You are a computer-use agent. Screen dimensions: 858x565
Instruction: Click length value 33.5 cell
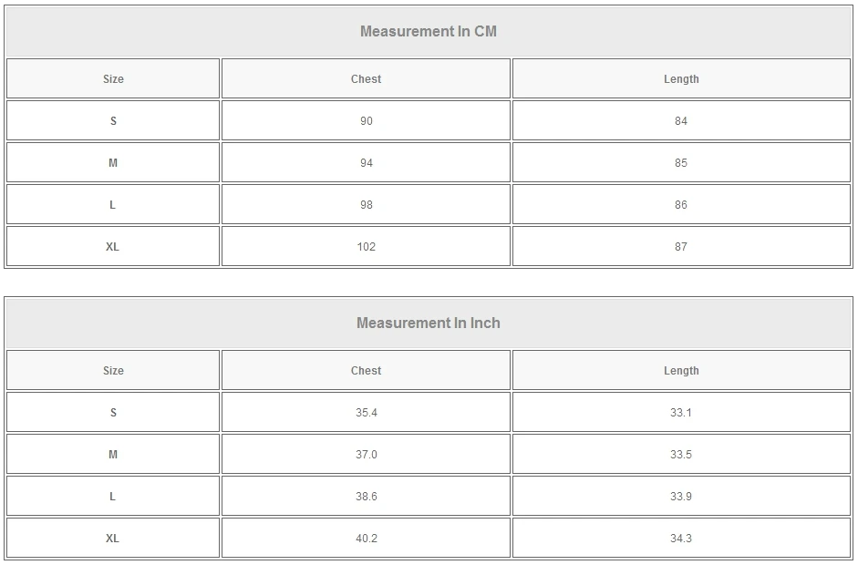(x=681, y=455)
